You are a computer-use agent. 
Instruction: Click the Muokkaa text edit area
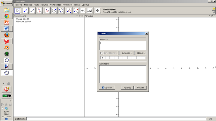123,46
